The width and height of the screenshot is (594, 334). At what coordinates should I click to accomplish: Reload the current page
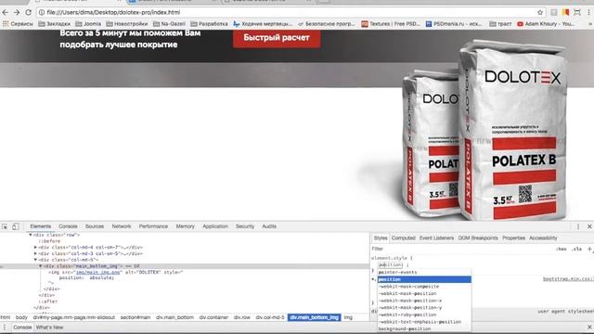(29, 12)
